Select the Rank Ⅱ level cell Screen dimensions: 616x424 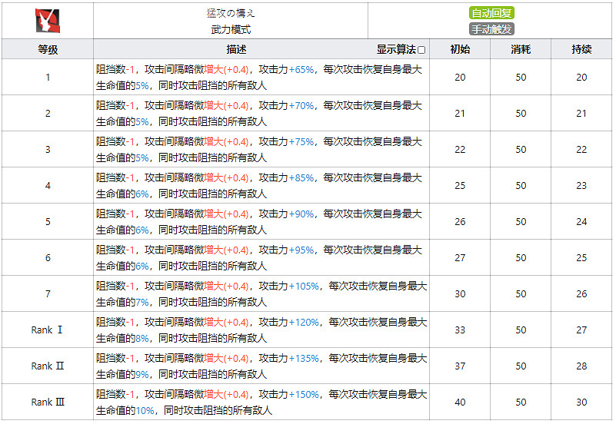48,366
